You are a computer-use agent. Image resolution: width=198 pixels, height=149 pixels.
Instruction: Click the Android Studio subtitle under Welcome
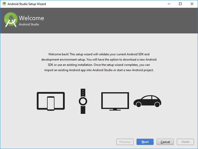[x=29, y=24]
